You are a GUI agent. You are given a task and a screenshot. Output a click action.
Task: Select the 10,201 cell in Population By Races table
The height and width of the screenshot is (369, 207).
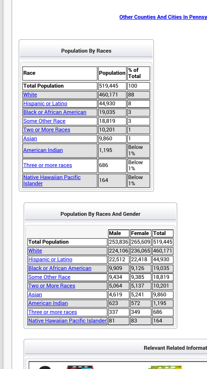[112, 130]
